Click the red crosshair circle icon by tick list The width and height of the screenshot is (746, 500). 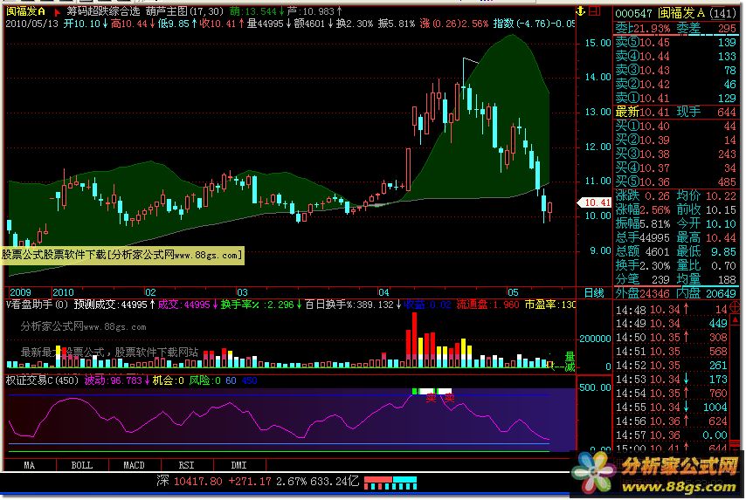click(735, 306)
